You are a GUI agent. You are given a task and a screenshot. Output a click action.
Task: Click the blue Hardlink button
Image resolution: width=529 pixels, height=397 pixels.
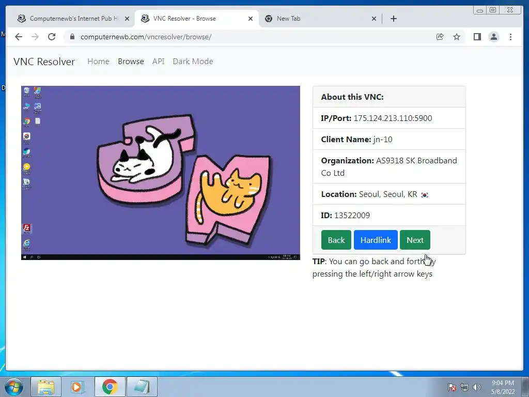point(376,240)
